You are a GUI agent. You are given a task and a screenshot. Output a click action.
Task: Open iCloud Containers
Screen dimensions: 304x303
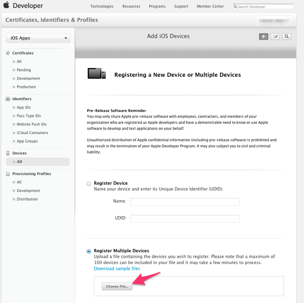[32, 133]
